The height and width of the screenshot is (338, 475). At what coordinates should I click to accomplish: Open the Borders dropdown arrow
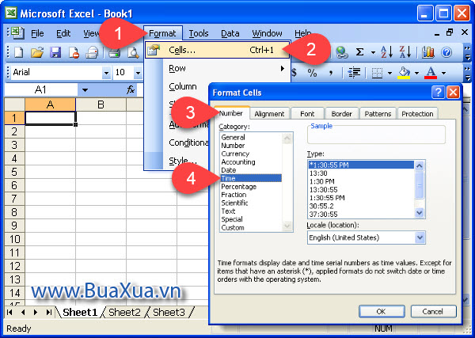click(389, 73)
